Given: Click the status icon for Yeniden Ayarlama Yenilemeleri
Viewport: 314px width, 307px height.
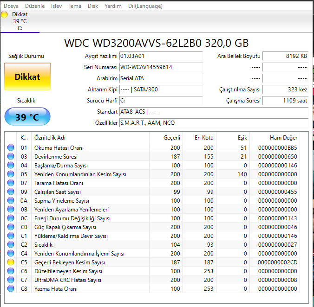Looking at the screenshot, I should click(11, 209).
